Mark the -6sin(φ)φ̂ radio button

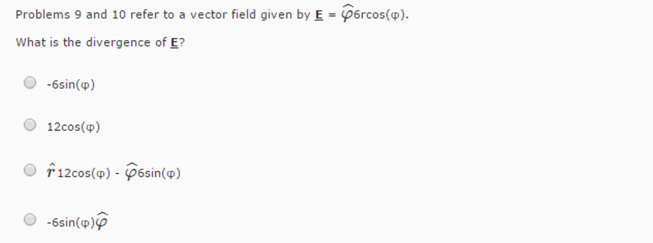click(x=30, y=219)
